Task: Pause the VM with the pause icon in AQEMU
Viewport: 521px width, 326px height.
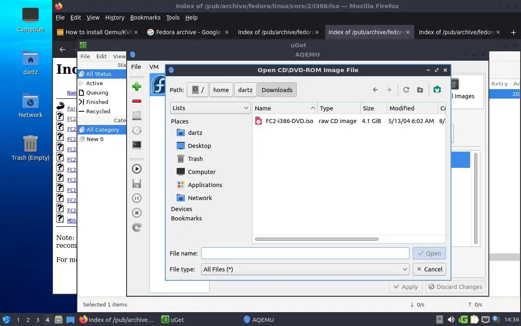Action: (x=137, y=198)
